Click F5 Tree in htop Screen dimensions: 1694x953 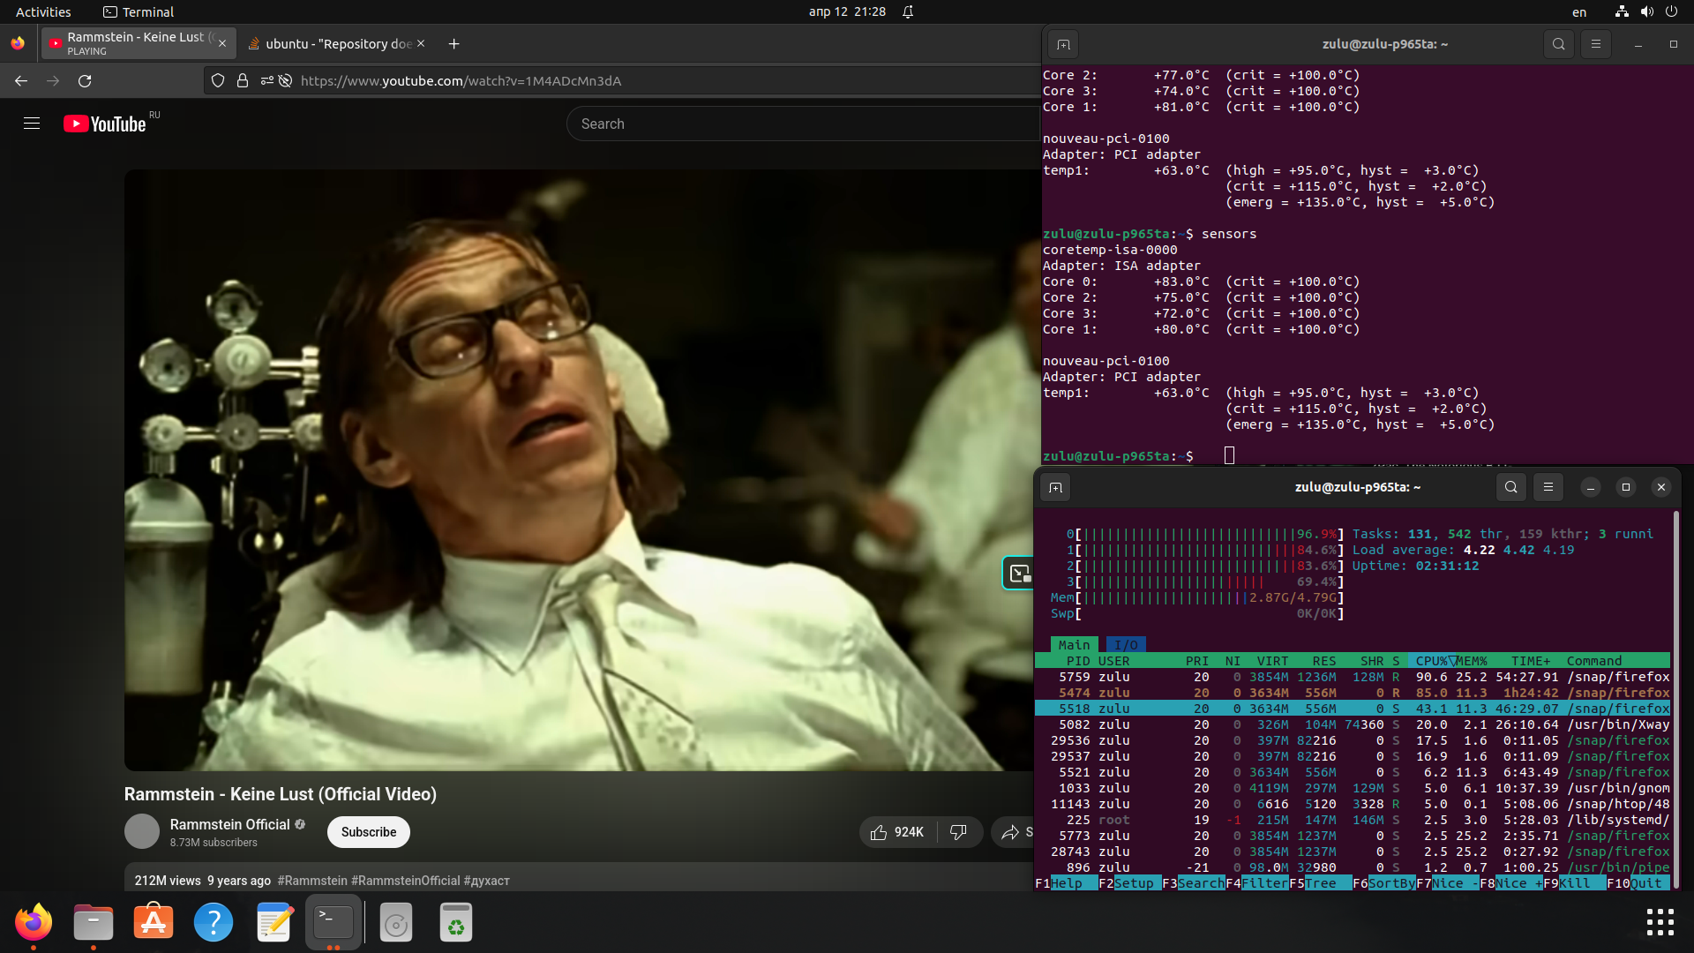[1320, 883]
